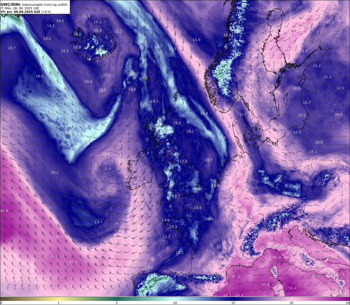Click the 18.3 value on the map
The image size is (350, 305).
pyautogui.click(x=177, y=123)
